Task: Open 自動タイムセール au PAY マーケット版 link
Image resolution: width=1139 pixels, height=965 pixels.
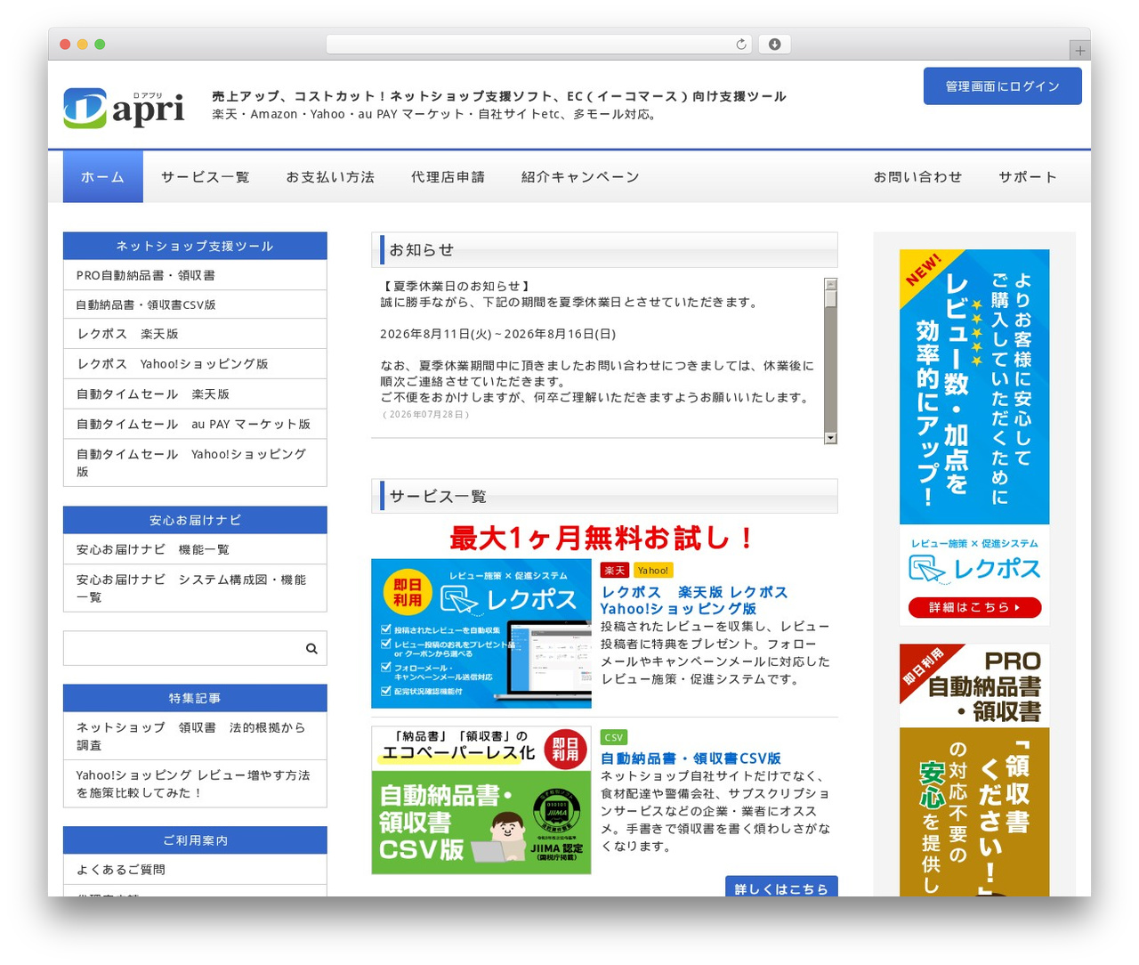Action: [x=195, y=425]
